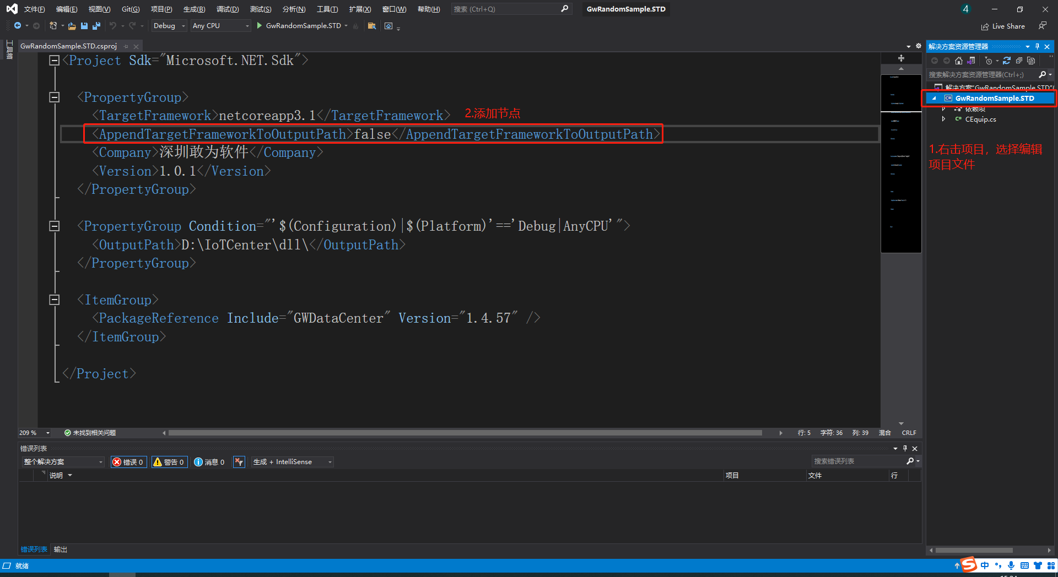Collapse the first PropertyGroup code block
1058x577 pixels.
point(55,97)
